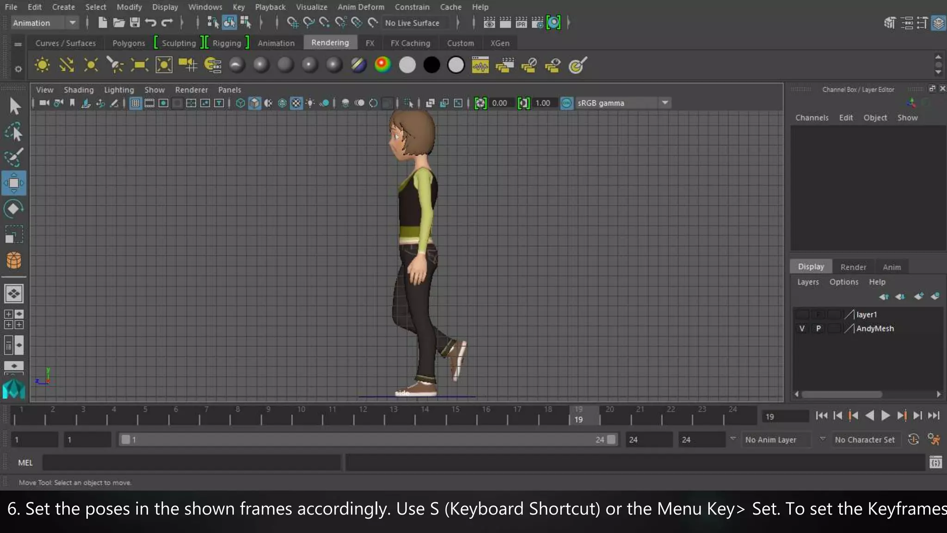The width and height of the screenshot is (947, 533).
Task: Click the Save scene icon
Action: [135, 23]
